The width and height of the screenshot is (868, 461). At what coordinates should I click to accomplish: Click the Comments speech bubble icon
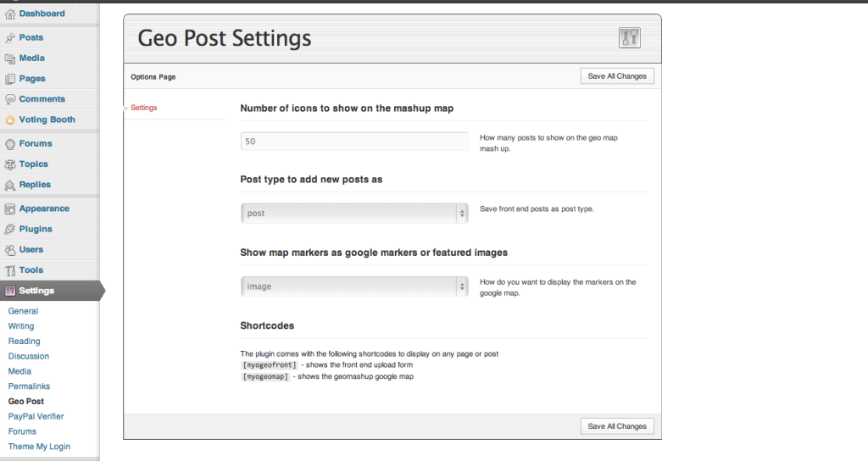click(10, 100)
